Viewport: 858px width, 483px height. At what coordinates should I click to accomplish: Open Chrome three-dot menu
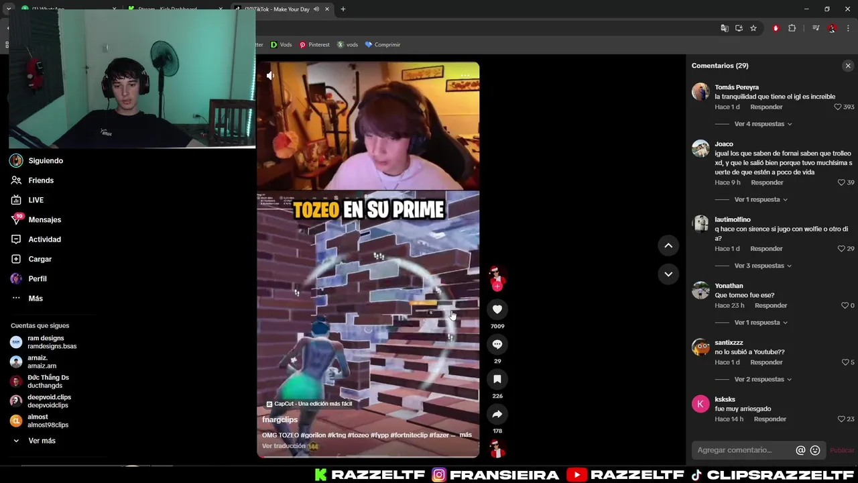tap(849, 28)
